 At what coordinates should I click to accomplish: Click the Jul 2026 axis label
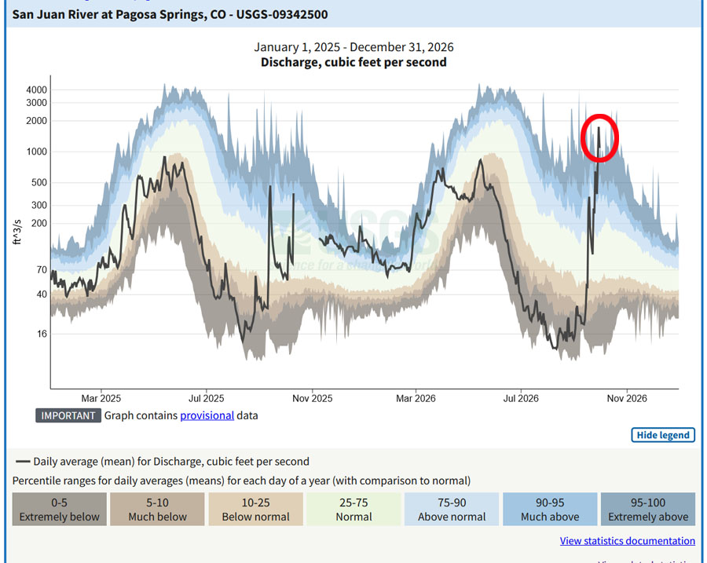[x=521, y=398]
